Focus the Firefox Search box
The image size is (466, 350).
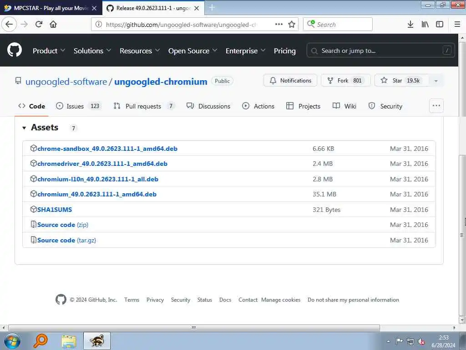coord(338,24)
